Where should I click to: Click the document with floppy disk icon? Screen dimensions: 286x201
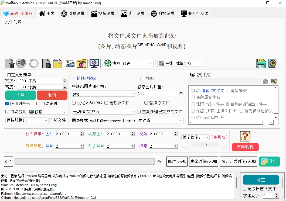(47, 63)
